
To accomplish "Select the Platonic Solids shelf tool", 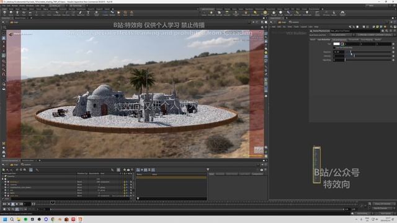I will coord(97,13).
